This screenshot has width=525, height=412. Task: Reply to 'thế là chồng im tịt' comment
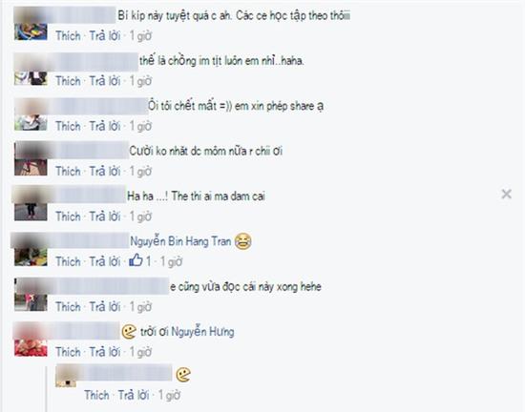point(105,81)
